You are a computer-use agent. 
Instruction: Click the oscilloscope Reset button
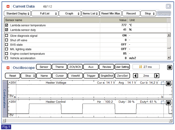point(12,76)
